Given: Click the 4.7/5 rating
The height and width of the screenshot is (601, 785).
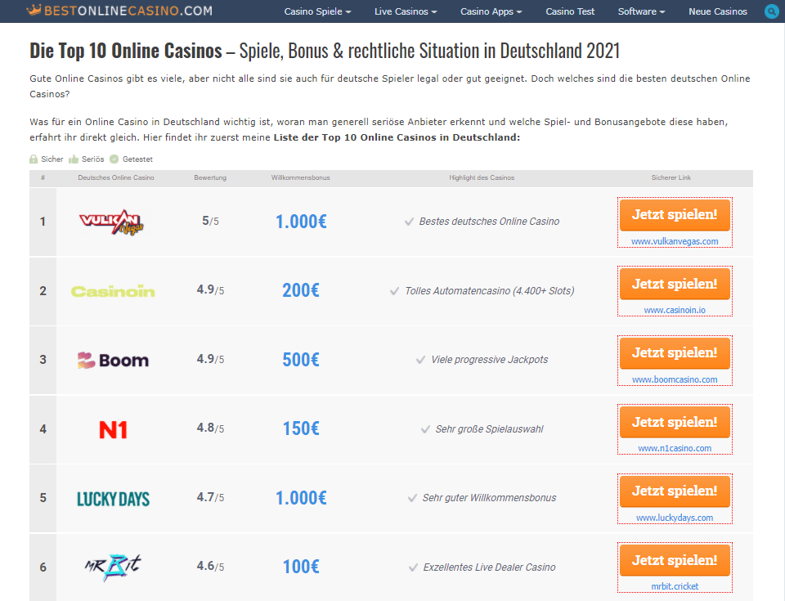Looking at the screenshot, I should pos(210,497).
